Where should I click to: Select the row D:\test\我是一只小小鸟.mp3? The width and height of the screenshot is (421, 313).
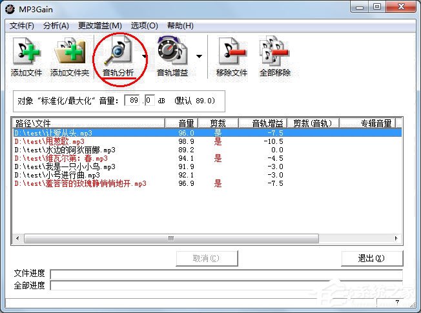(x=207, y=167)
